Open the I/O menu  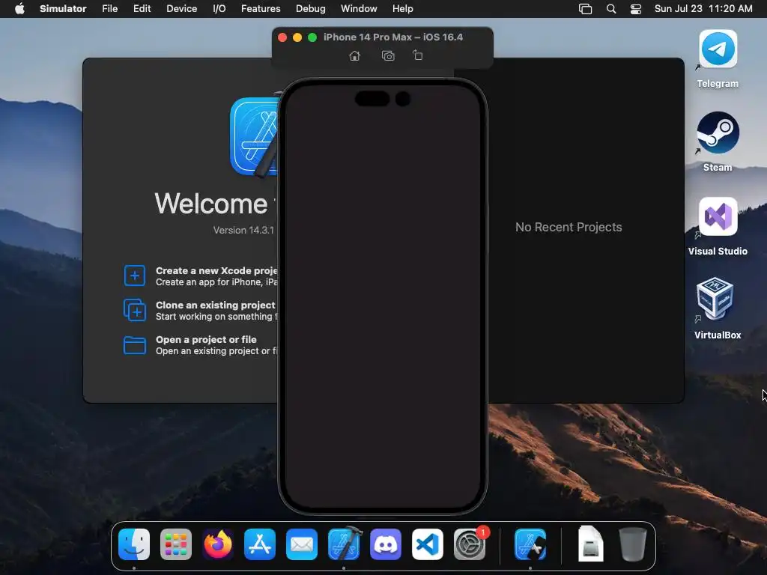click(219, 9)
